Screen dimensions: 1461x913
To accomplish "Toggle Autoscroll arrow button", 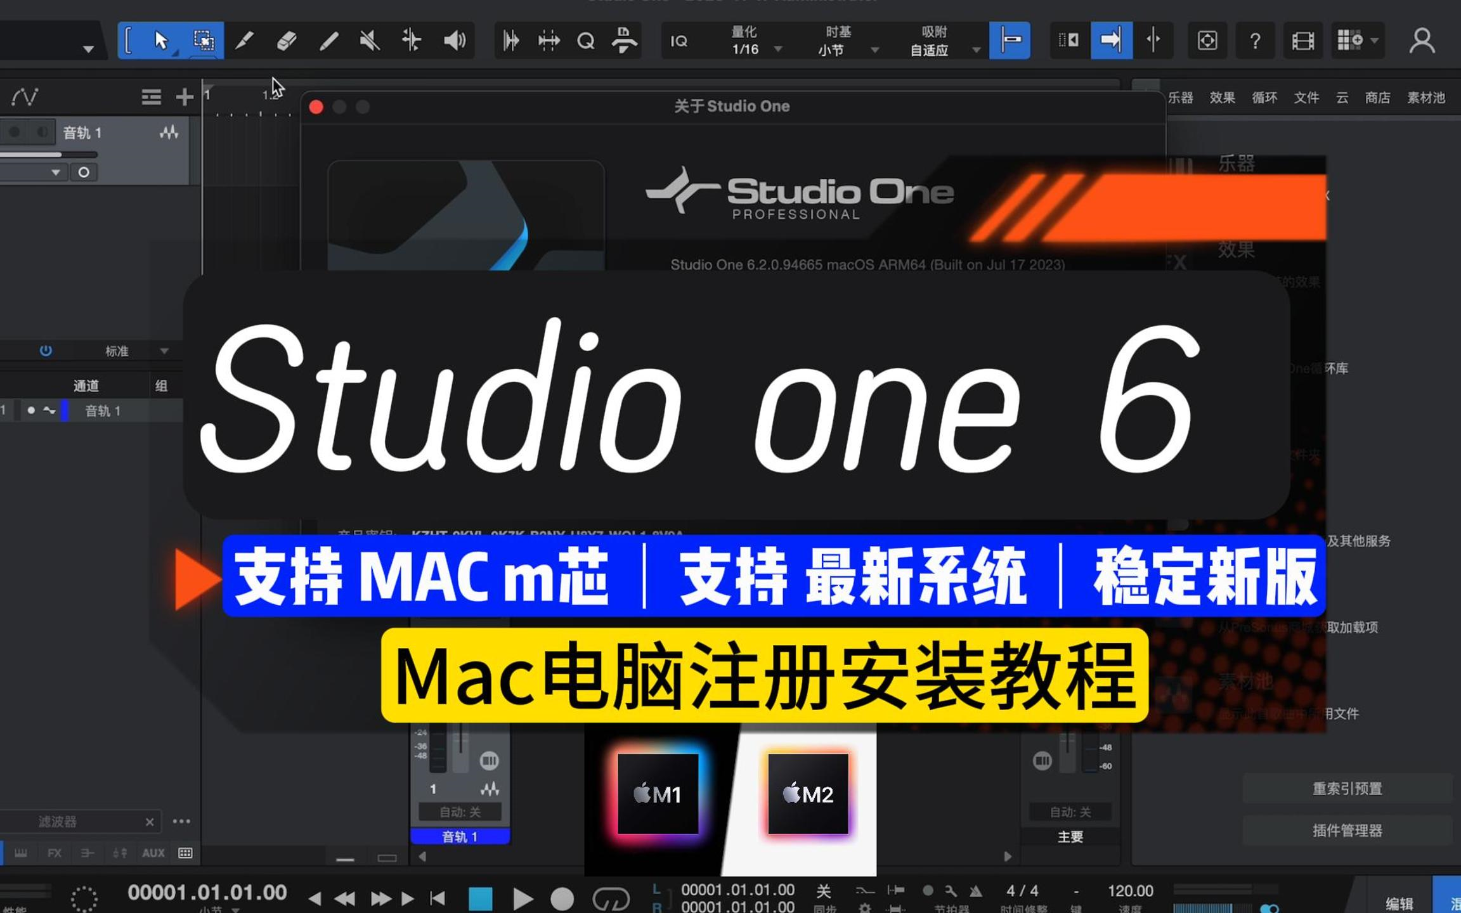I will click(1111, 41).
